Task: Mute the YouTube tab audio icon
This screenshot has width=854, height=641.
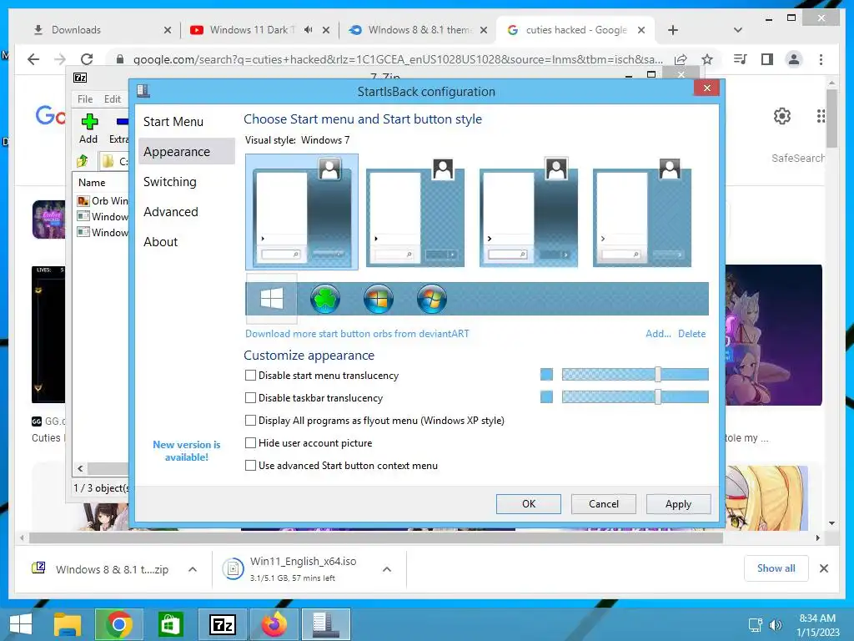Action: 309,30
